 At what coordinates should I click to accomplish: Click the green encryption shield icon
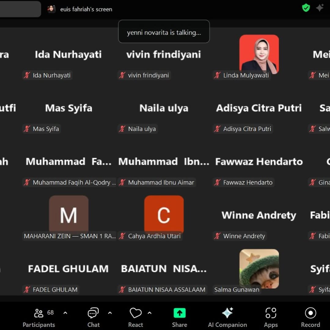click(306, 8)
